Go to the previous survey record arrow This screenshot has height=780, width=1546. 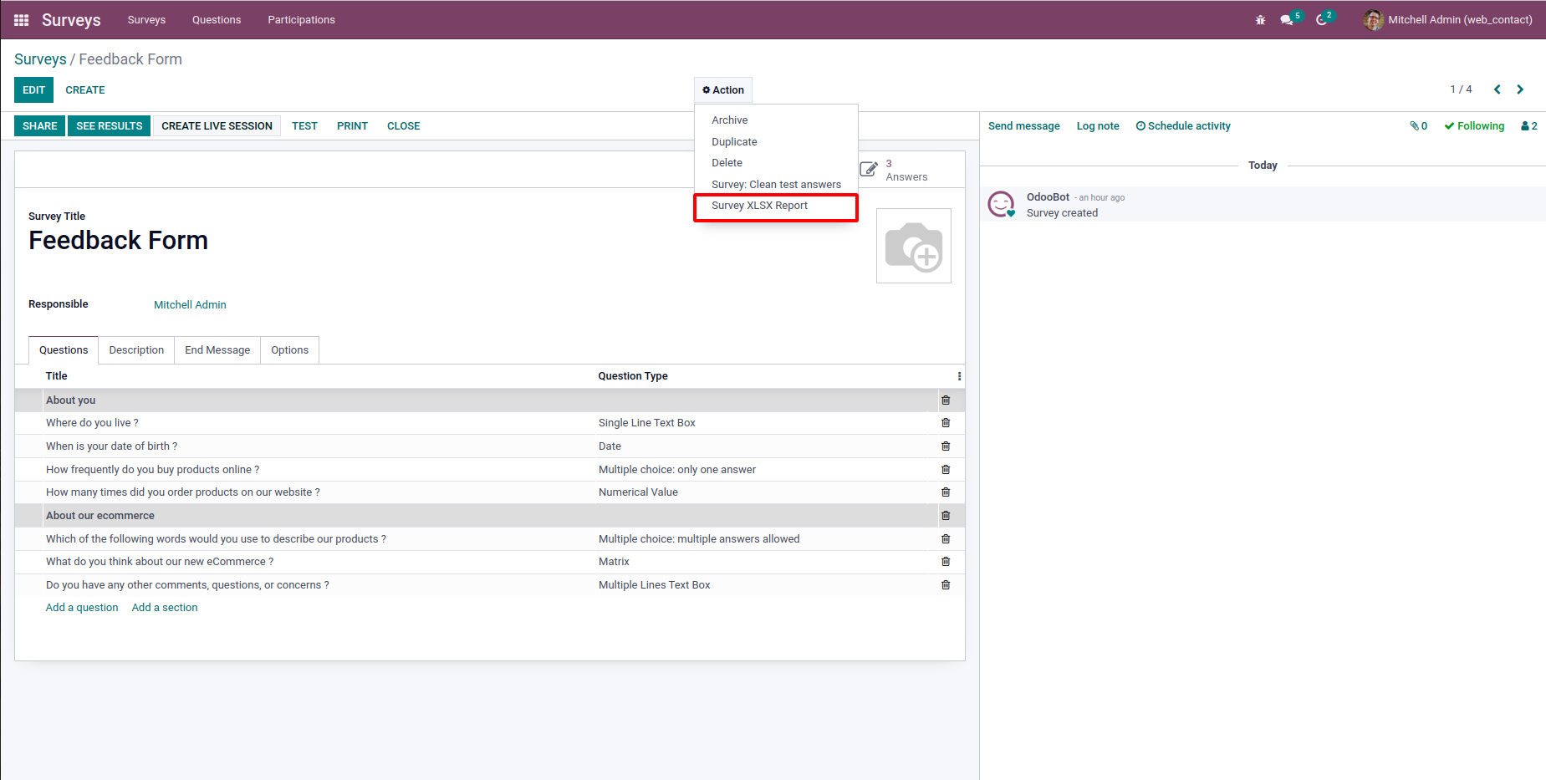tap(1497, 89)
